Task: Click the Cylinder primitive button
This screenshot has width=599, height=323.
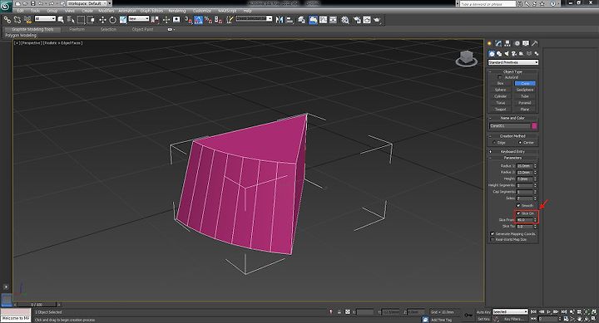Action: (x=501, y=96)
